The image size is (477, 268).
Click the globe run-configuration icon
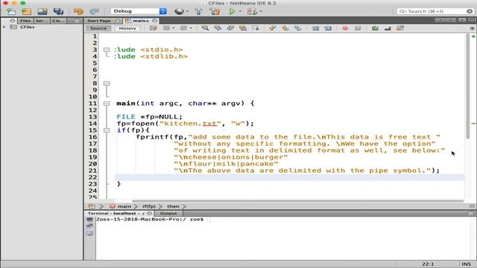(x=179, y=11)
